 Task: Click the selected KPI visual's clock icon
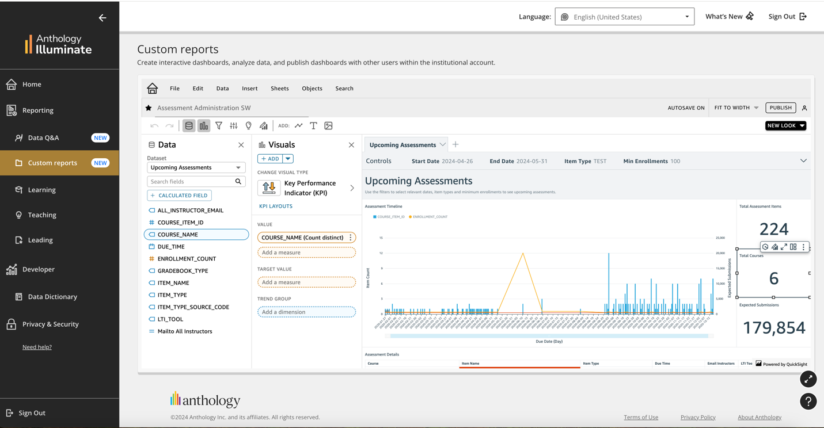(765, 247)
